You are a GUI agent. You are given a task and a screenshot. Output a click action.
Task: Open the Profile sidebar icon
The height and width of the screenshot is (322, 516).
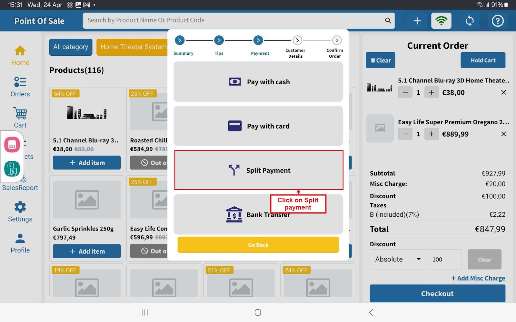pos(20,243)
